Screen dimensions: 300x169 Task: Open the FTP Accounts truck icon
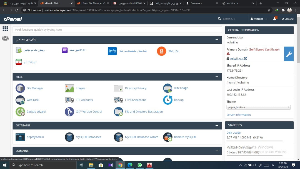(x=69, y=100)
